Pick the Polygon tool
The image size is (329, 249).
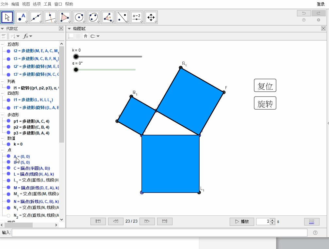pos(65,17)
